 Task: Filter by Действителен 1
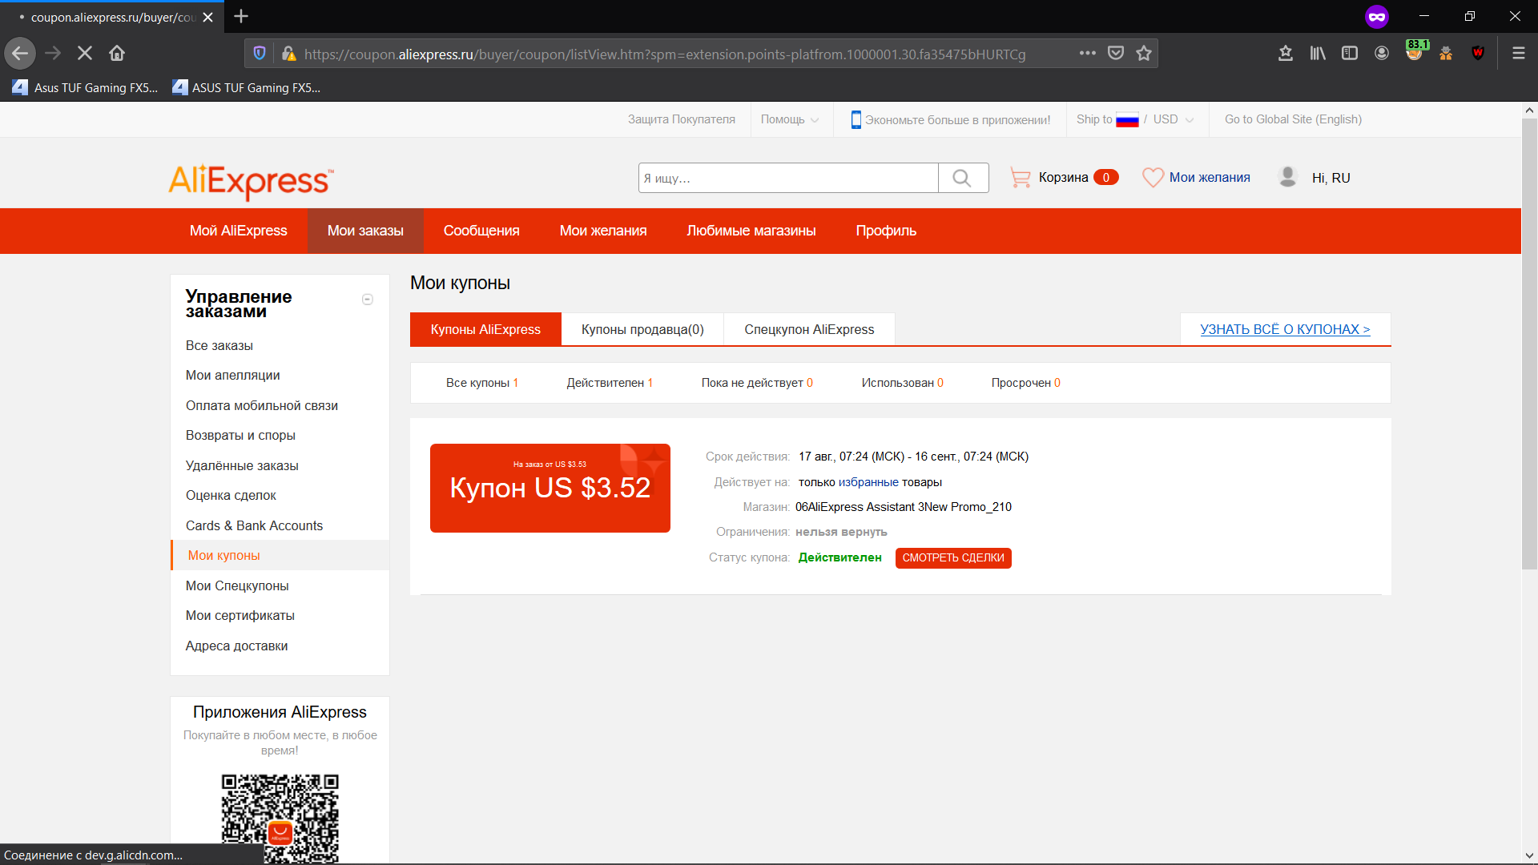610,383
